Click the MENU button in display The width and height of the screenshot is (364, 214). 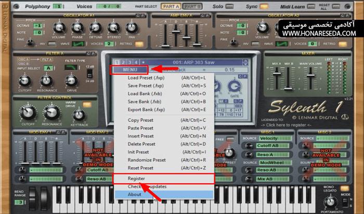click(130, 70)
